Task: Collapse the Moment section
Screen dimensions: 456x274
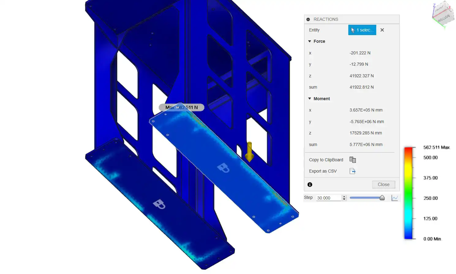Action: (310, 99)
